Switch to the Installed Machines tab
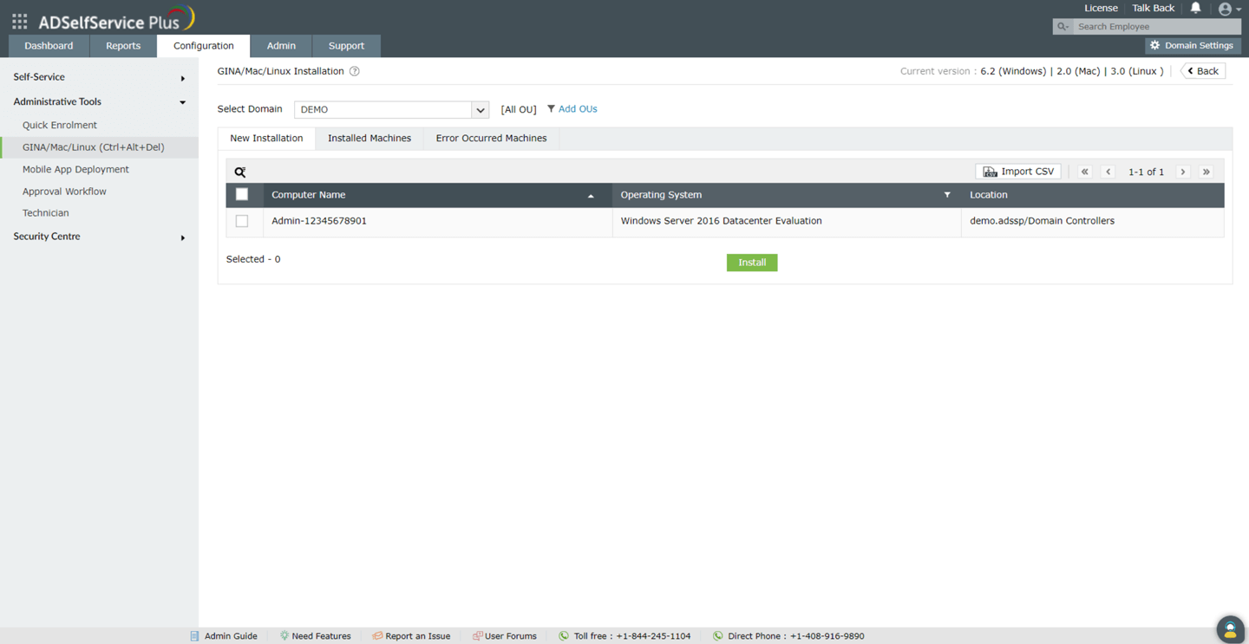Image resolution: width=1249 pixels, height=644 pixels. click(369, 139)
